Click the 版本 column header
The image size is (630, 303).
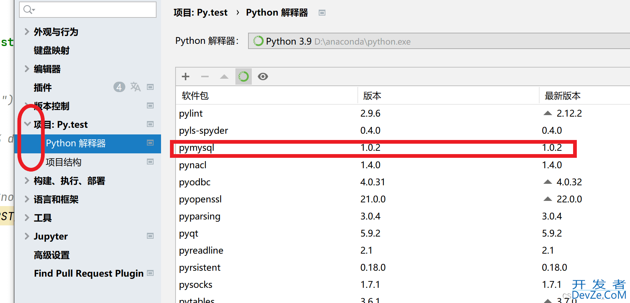[372, 96]
